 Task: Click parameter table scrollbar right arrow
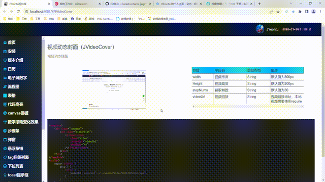point(302,107)
